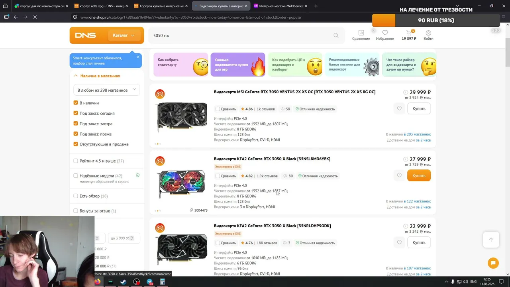Buy the KFA2 RTX 3050 for 22 999 ₽
Image resolution: width=510 pixels, height=287 pixels.
(419, 242)
